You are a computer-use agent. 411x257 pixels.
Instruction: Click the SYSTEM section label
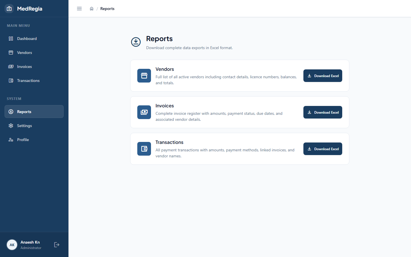[x=14, y=99]
